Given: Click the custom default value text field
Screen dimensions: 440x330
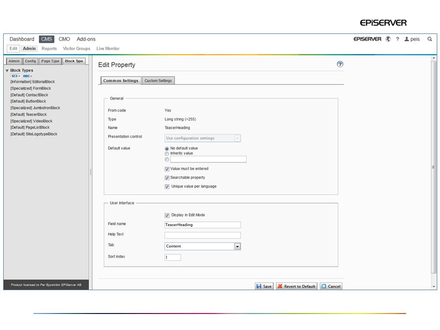Looking at the screenshot, I should point(208,159).
